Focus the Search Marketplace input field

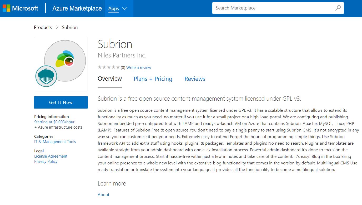tap(272, 8)
